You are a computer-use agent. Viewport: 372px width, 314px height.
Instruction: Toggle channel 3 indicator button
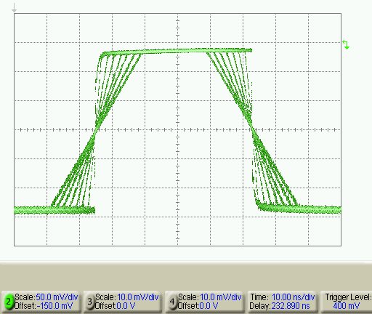tap(90, 302)
